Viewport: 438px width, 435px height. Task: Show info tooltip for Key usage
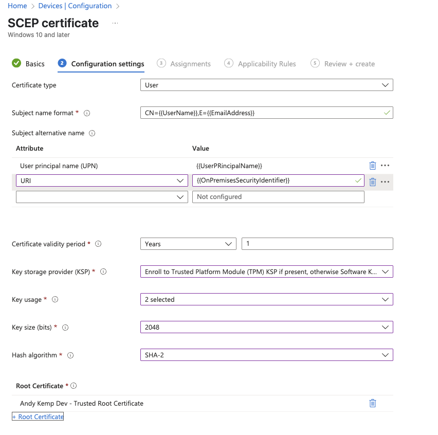click(x=55, y=300)
